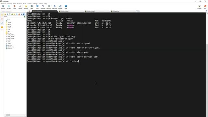Click the home tab icon
Viewport: 208px width, 117px height.
(x=29, y=11)
